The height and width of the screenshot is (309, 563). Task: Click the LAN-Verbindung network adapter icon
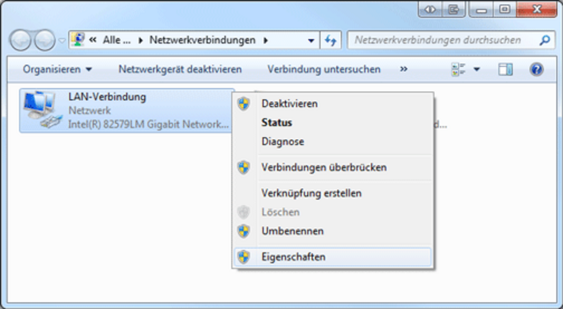coord(42,111)
